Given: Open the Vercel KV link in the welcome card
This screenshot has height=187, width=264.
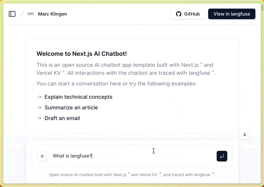Looking at the screenshot, I should coord(50,73).
